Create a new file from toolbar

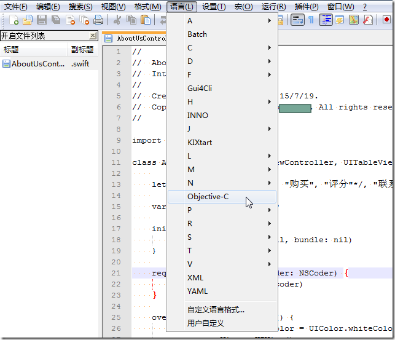tap(14, 20)
